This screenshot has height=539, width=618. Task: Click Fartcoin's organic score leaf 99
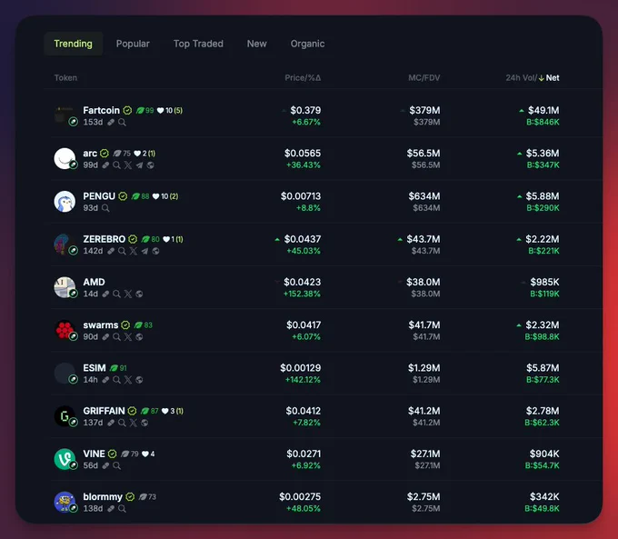pyautogui.click(x=145, y=110)
